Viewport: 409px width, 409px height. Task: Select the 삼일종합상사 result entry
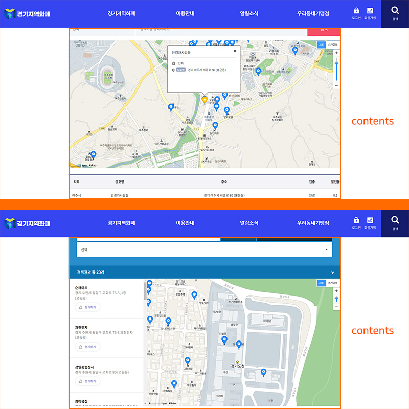click(x=106, y=375)
